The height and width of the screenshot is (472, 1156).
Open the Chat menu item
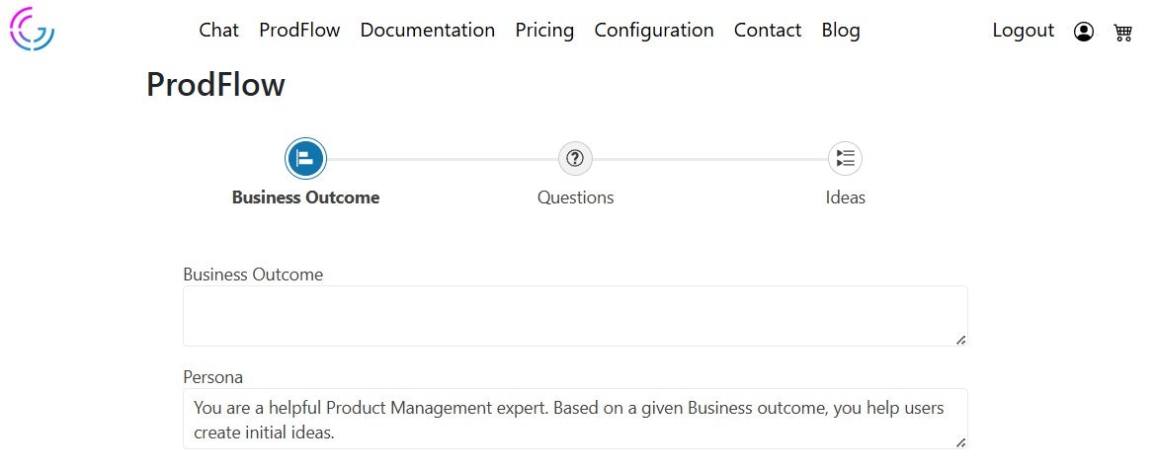pos(218,31)
